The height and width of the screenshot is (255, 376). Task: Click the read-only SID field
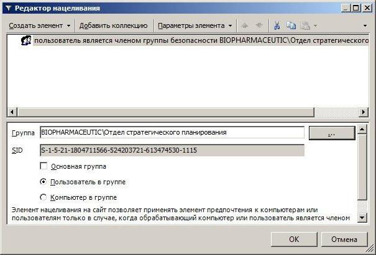[172, 150]
